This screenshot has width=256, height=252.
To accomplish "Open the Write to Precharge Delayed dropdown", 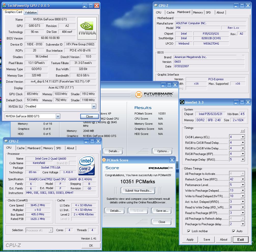I will pos(243,190).
